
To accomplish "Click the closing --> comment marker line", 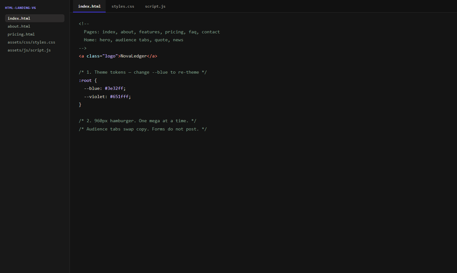I will 83,48.
